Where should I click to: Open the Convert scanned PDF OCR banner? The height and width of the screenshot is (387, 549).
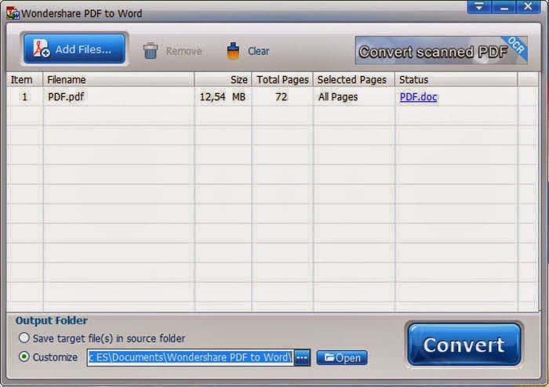(441, 51)
